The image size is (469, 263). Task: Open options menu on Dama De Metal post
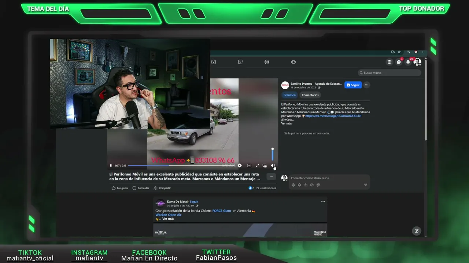(323, 202)
